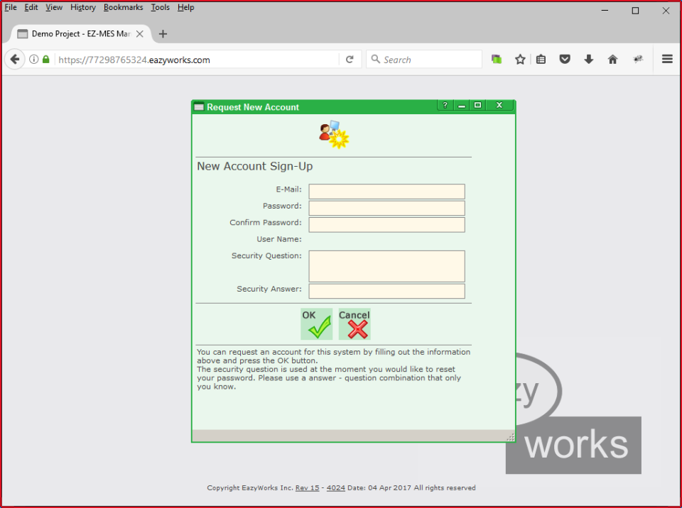This screenshot has height=508, width=682.
Task: Open the Help menu
Action: [x=185, y=7]
